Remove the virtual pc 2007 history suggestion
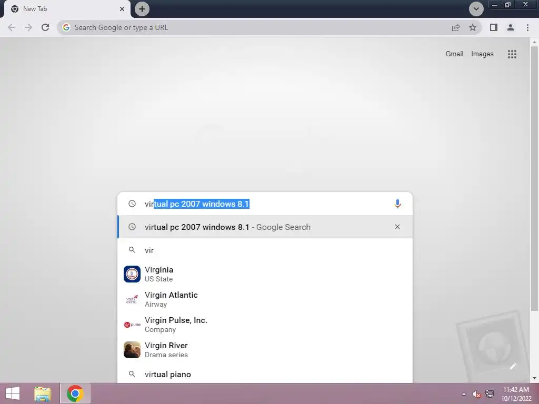Viewport: 539px width, 404px height. click(397, 227)
